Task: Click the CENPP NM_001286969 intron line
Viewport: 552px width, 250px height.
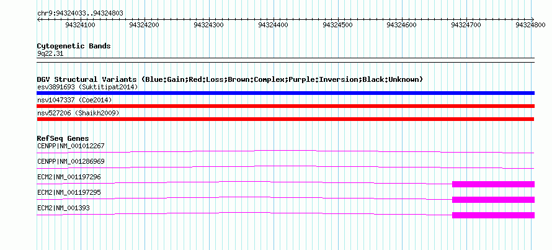Action: (285, 167)
